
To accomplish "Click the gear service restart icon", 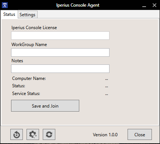I will (33, 134).
